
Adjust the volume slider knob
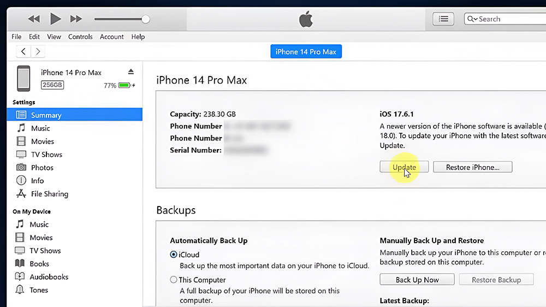coord(146,19)
